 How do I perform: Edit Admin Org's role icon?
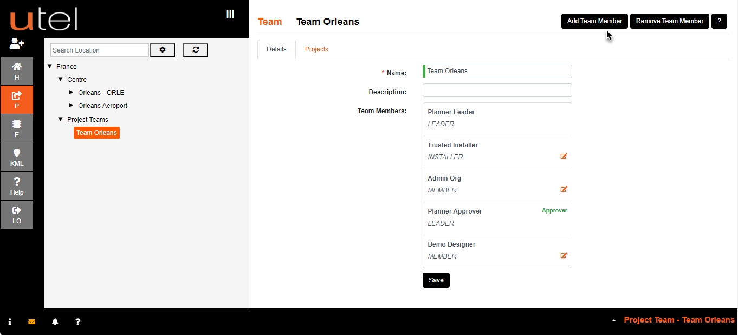tap(564, 189)
